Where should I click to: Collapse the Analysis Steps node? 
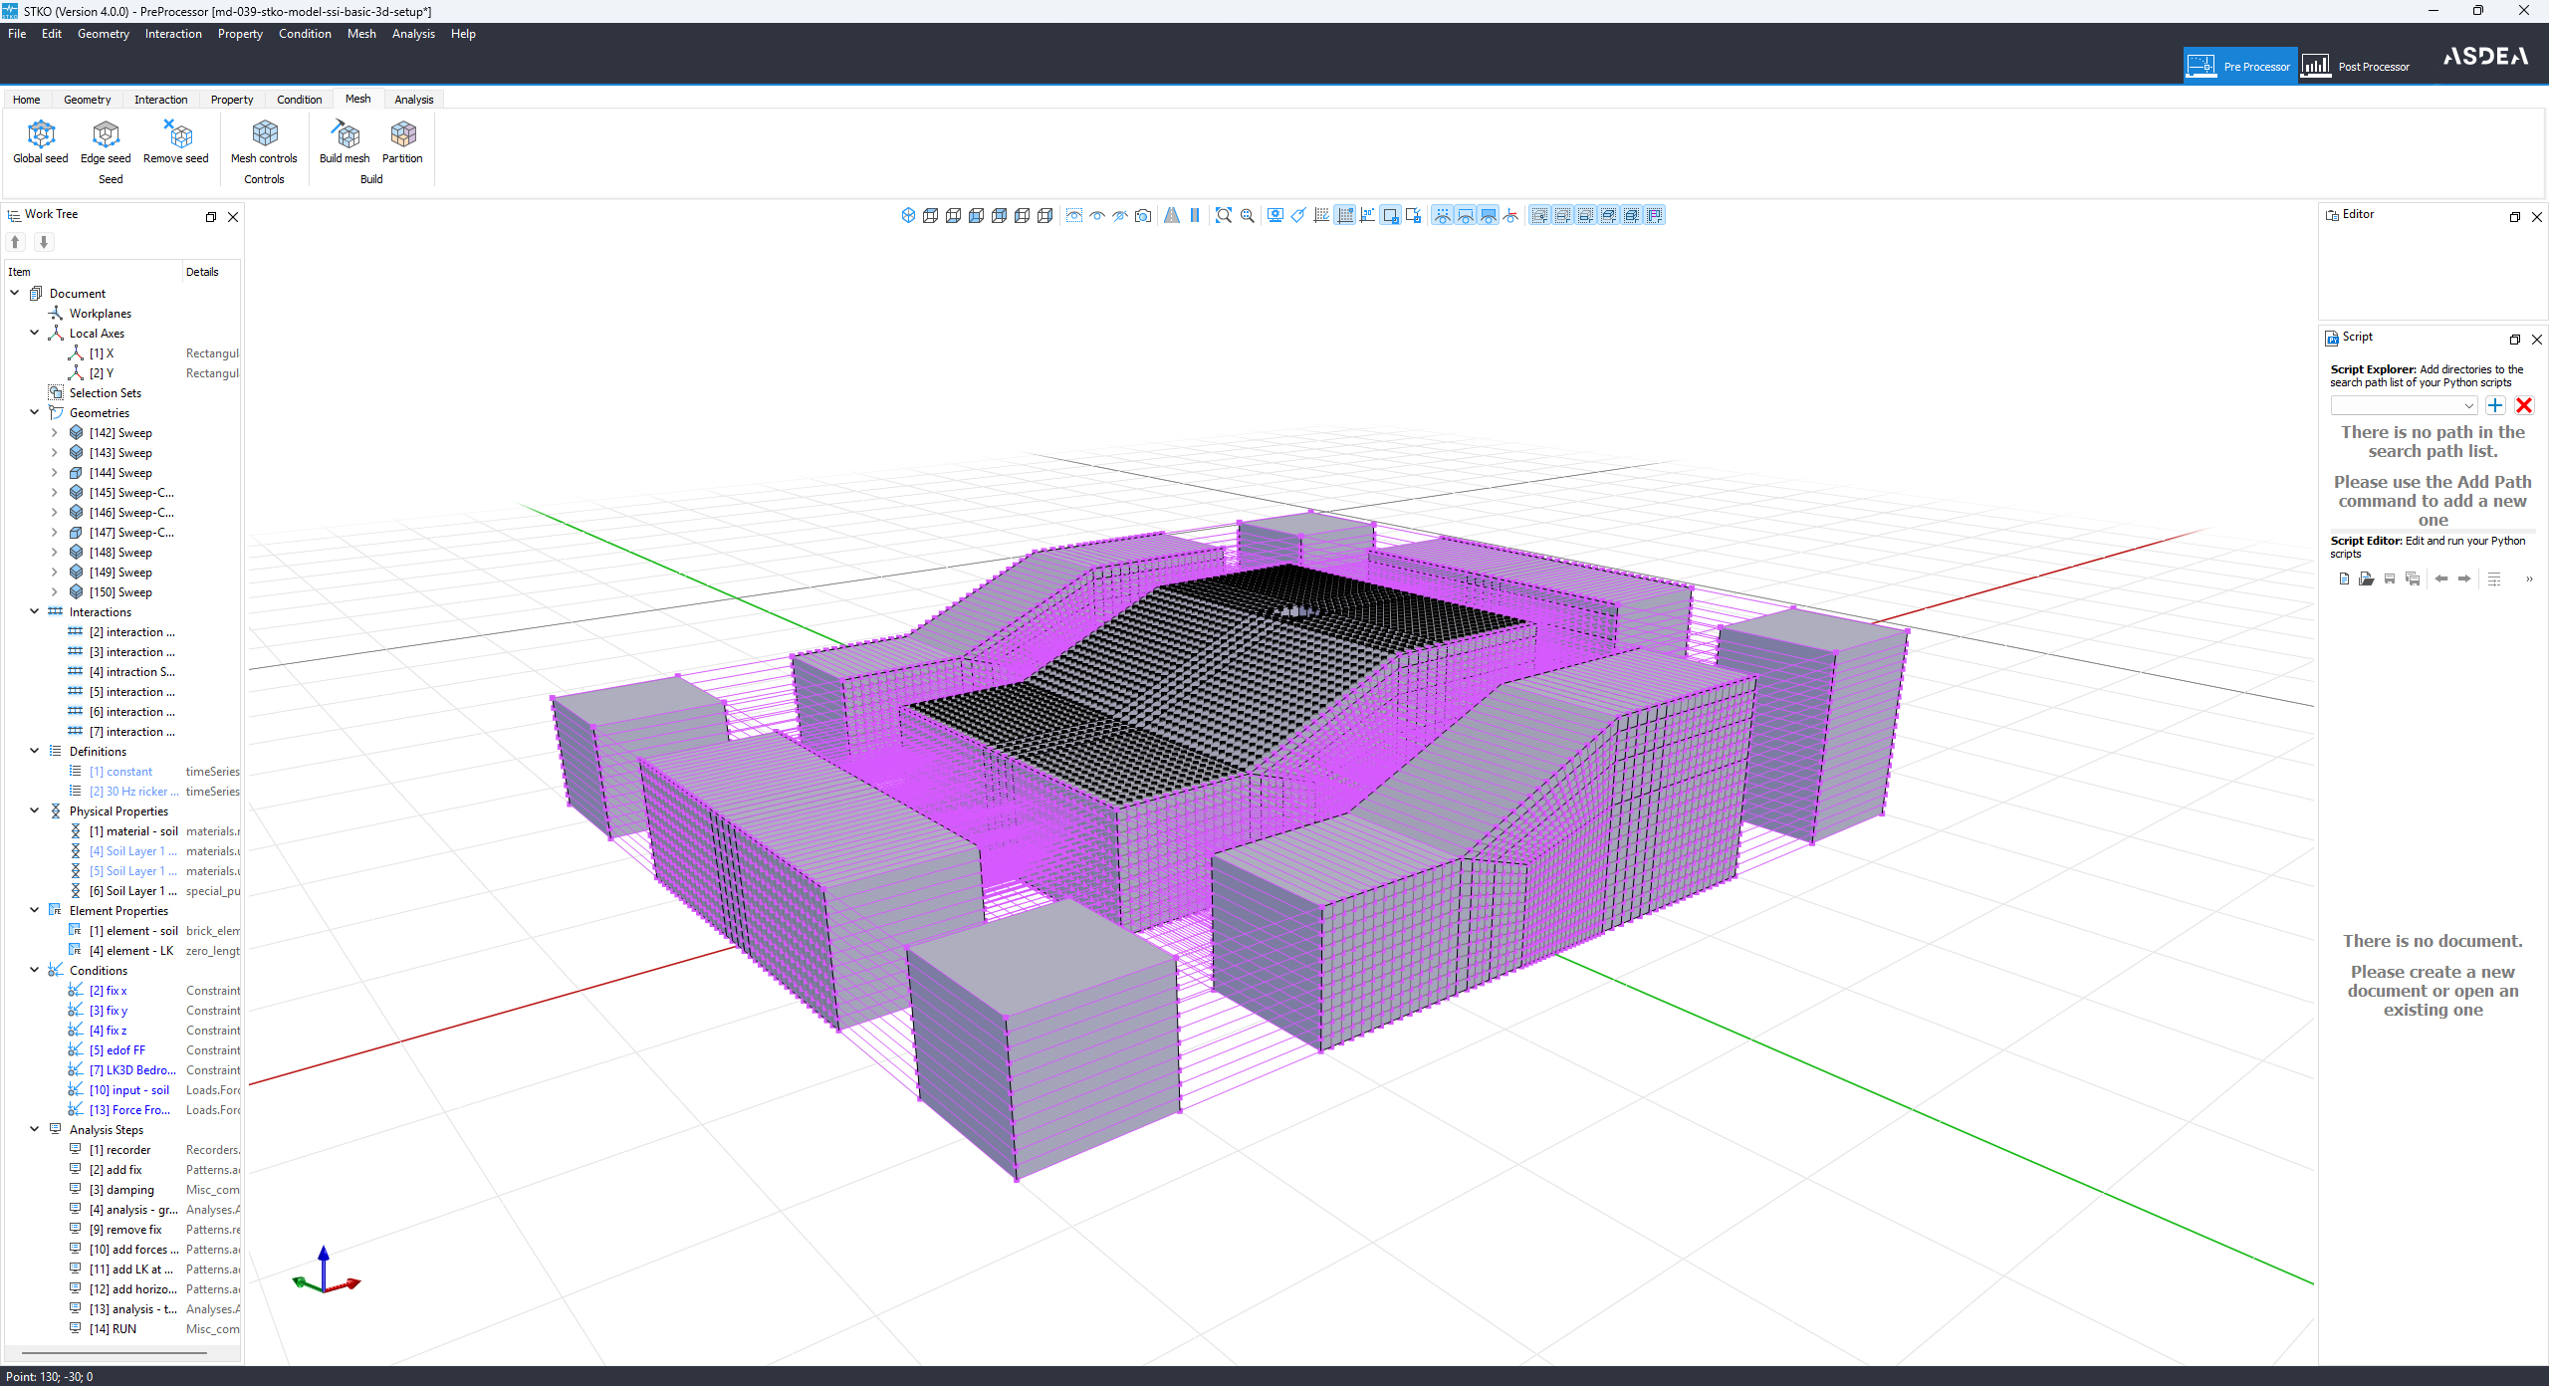[35, 1129]
